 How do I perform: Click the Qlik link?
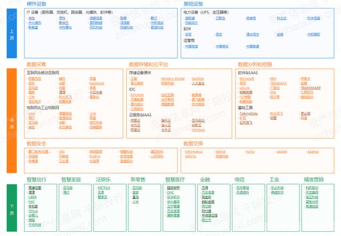point(273,93)
